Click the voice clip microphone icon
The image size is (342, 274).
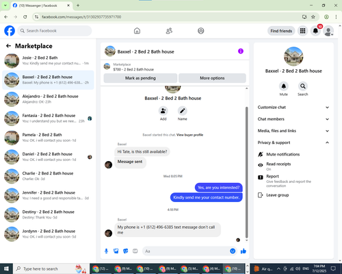[106, 251]
